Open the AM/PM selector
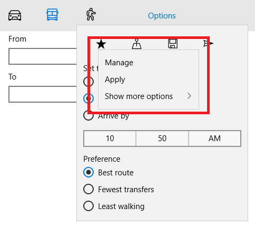Screen dimensions: 255x228 pyautogui.click(x=214, y=138)
